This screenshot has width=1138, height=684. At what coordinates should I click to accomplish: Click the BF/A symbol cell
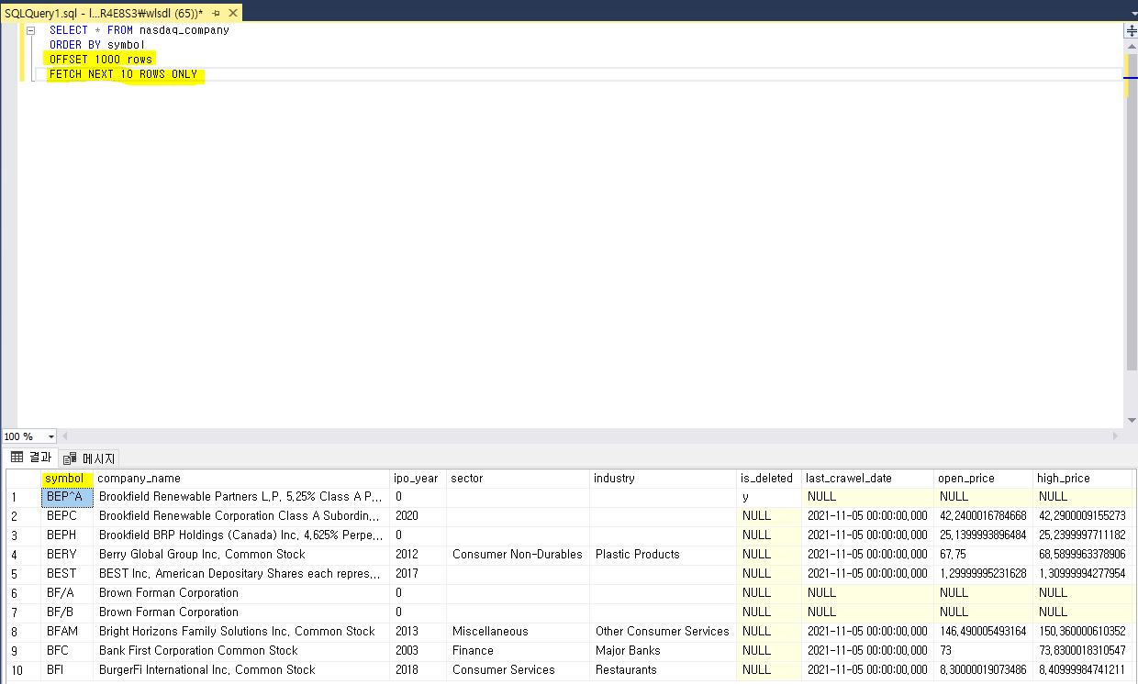[67, 593]
